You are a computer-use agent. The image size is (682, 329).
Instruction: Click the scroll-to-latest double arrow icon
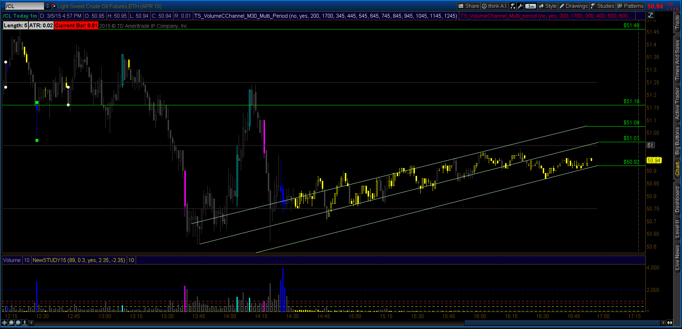[670, 323]
